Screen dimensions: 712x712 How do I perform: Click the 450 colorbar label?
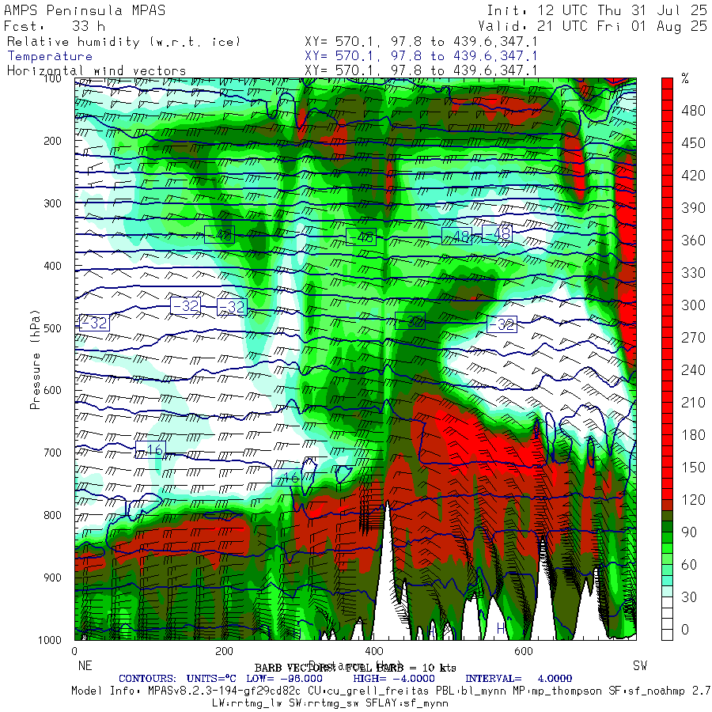pyautogui.click(x=693, y=143)
